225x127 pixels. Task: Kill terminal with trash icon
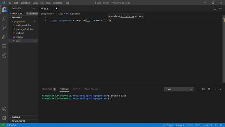coord(209,89)
